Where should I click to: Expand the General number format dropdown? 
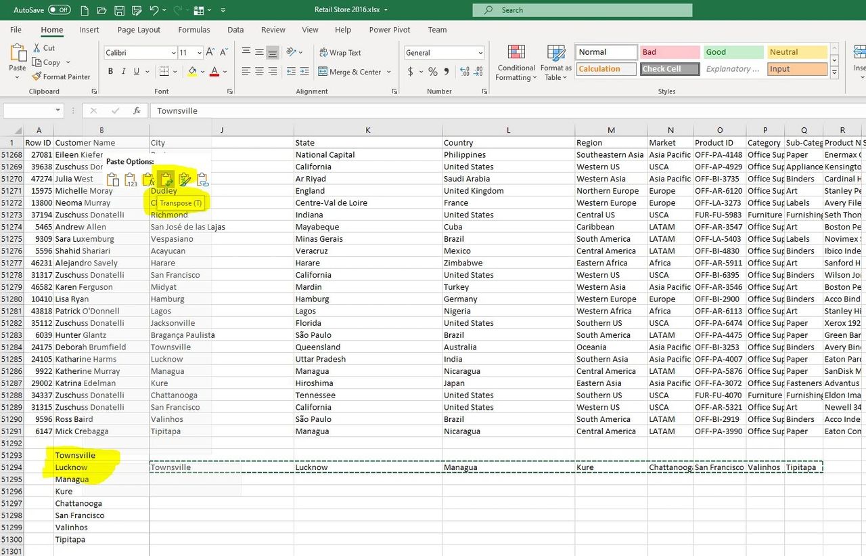(x=480, y=53)
